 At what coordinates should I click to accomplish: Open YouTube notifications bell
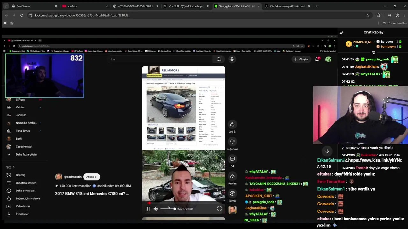point(317,59)
